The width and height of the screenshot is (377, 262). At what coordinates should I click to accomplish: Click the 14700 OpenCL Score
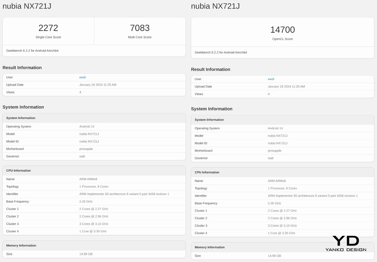[282, 30]
